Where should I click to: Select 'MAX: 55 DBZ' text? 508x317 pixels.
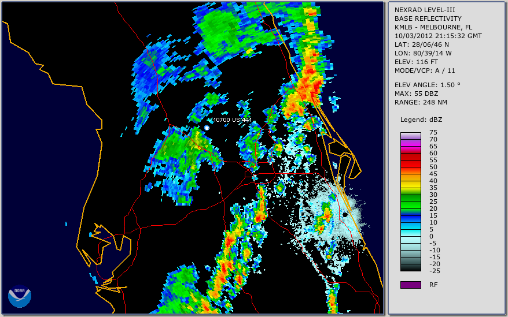(x=416, y=94)
